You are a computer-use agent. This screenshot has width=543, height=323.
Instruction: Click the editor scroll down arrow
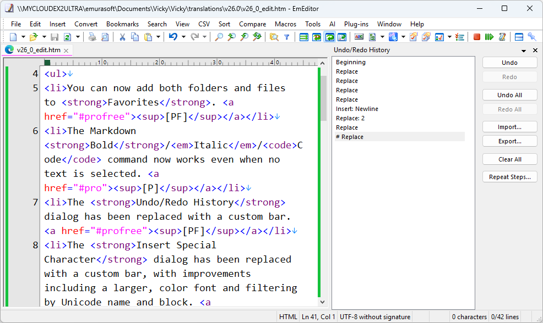point(322,302)
